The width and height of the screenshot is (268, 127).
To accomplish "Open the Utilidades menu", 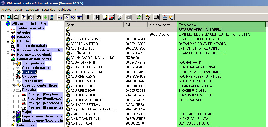I will click(65, 10).
